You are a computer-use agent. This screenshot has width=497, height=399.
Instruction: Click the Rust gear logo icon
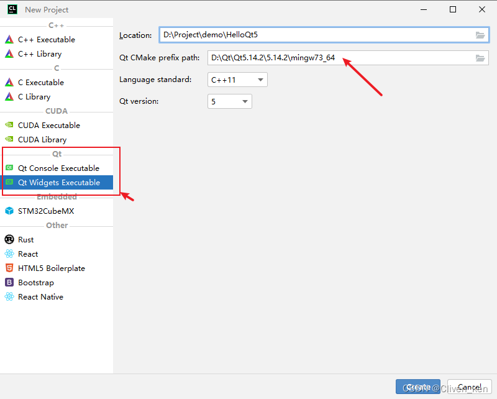9,239
